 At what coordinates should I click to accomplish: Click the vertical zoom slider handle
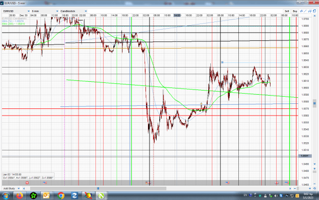pos(314,172)
